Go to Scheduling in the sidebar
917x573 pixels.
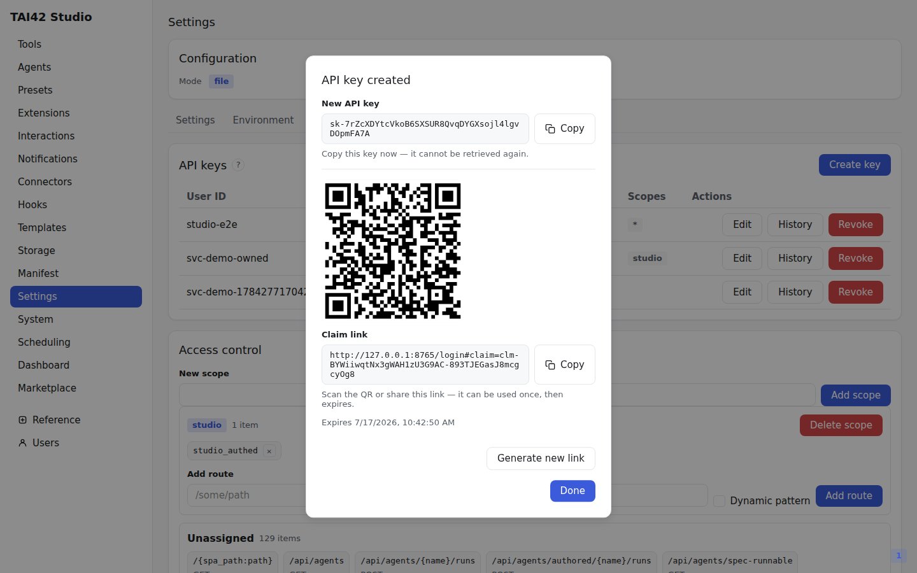pos(76,343)
